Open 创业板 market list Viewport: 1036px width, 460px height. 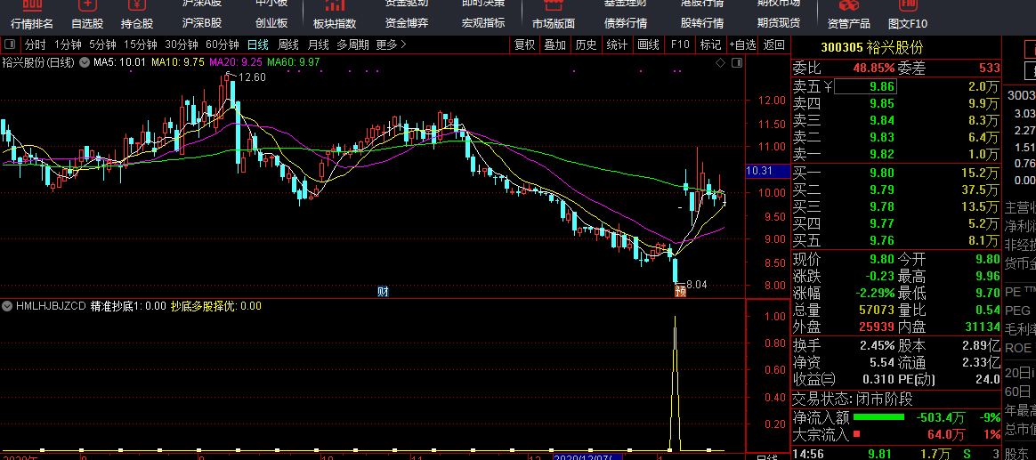(271, 23)
